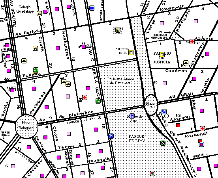Select the PARQUE DE LIMA label
218x178 pixels.
pyautogui.click(x=137, y=139)
